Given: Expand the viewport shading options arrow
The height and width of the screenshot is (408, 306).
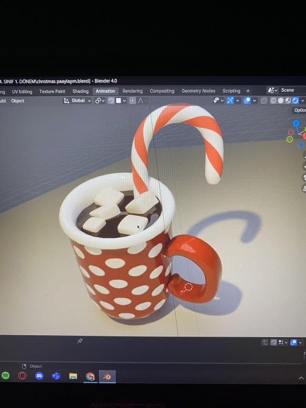Looking at the screenshot, I should tap(303, 101).
